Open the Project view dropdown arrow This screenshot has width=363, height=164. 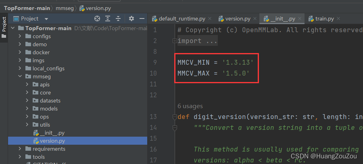point(46,19)
